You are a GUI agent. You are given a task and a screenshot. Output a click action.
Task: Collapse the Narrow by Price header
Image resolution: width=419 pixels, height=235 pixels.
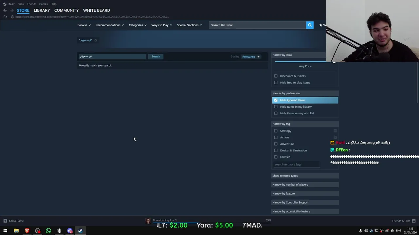coord(299,55)
